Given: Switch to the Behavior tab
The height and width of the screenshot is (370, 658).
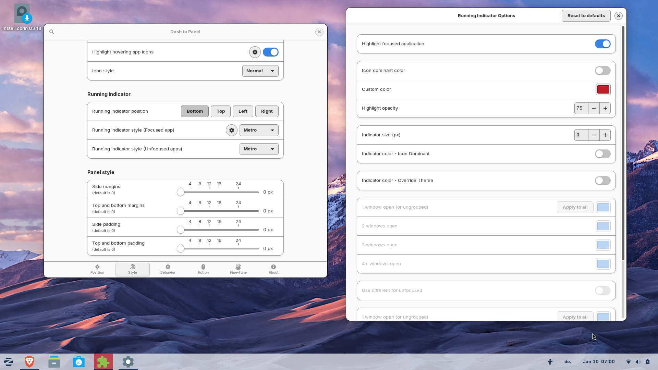Looking at the screenshot, I should pyautogui.click(x=168, y=269).
